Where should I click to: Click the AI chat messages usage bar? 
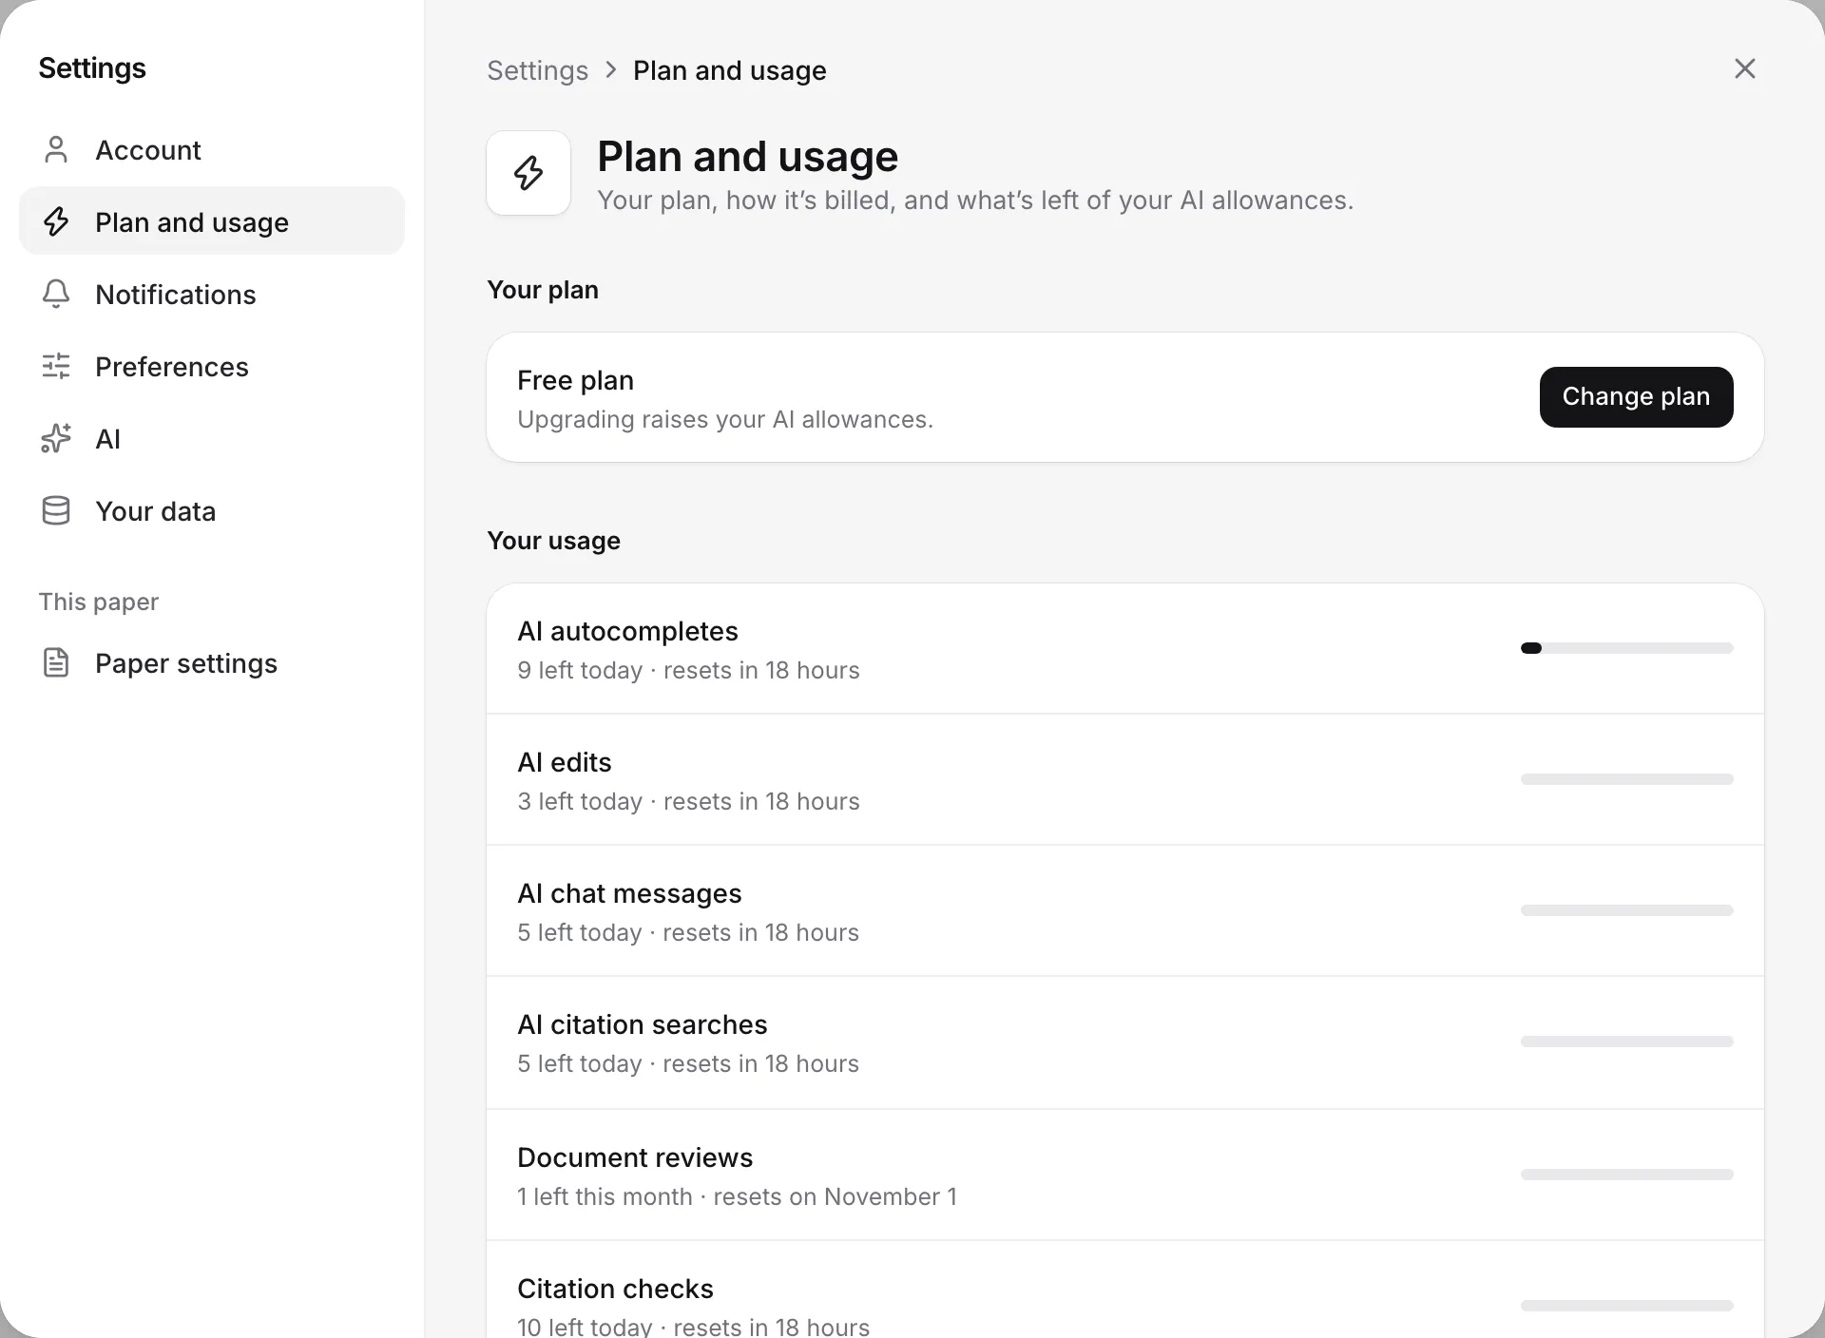1626,910
